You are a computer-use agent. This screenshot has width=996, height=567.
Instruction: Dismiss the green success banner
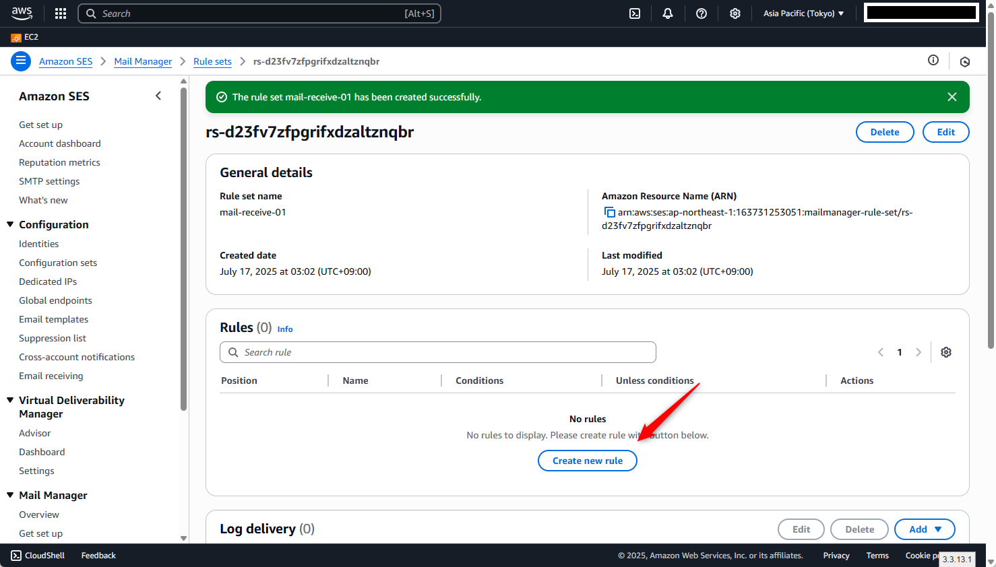click(952, 97)
